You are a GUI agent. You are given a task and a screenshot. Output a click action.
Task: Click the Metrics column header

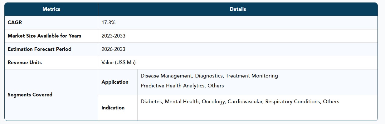(51, 9)
